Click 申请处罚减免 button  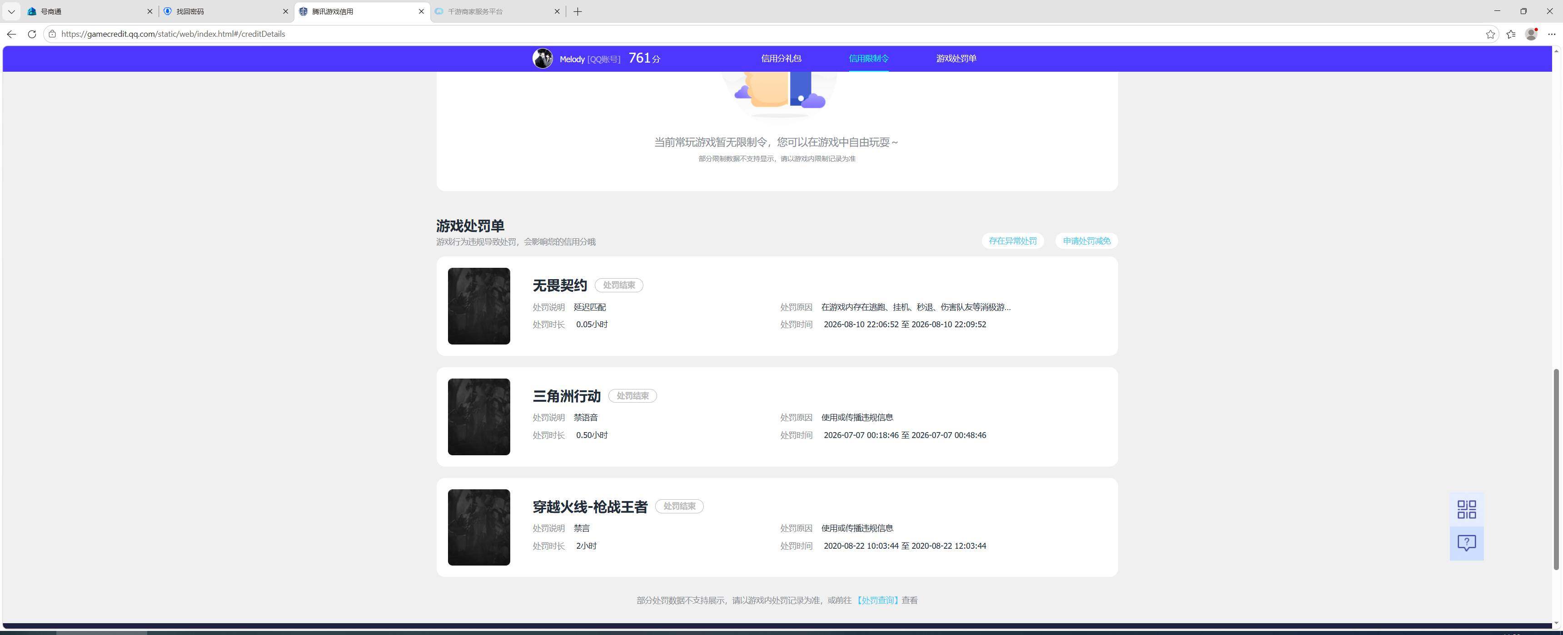coord(1086,241)
